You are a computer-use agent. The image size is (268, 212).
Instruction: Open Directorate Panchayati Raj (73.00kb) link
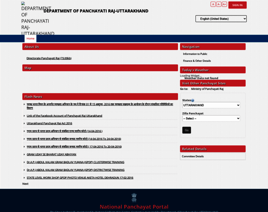click(x=49, y=58)
